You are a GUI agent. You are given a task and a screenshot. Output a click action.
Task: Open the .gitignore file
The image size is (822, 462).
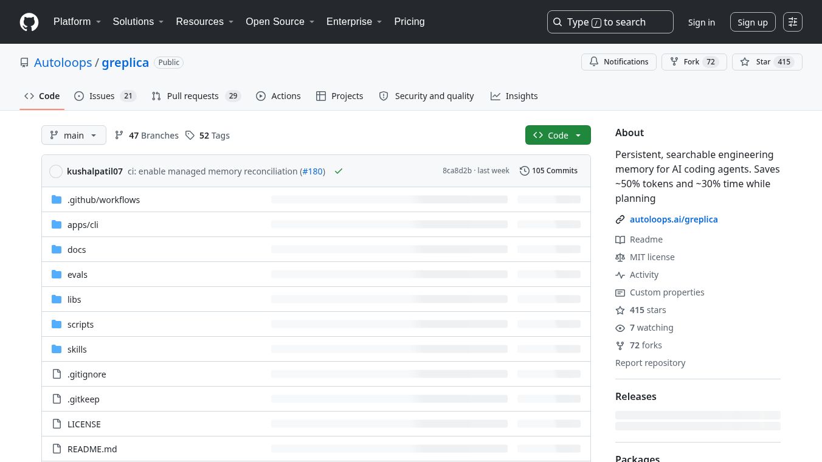coord(87,374)
